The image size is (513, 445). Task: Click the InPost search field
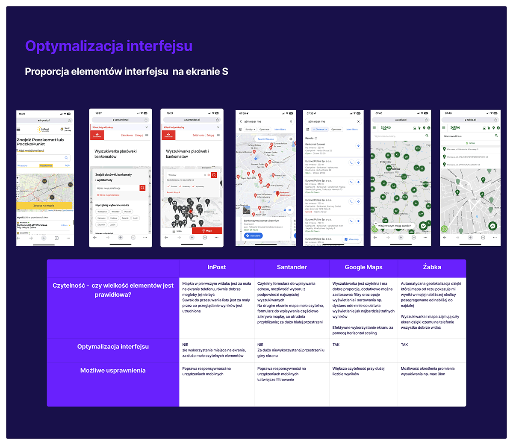pos(43,158)
